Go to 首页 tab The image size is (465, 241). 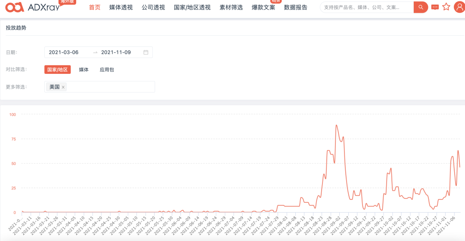pos(95,7)
